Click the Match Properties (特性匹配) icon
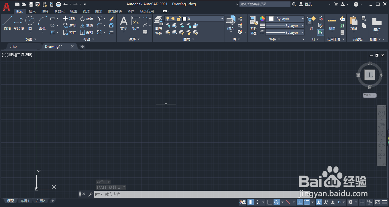 point(254,25)
